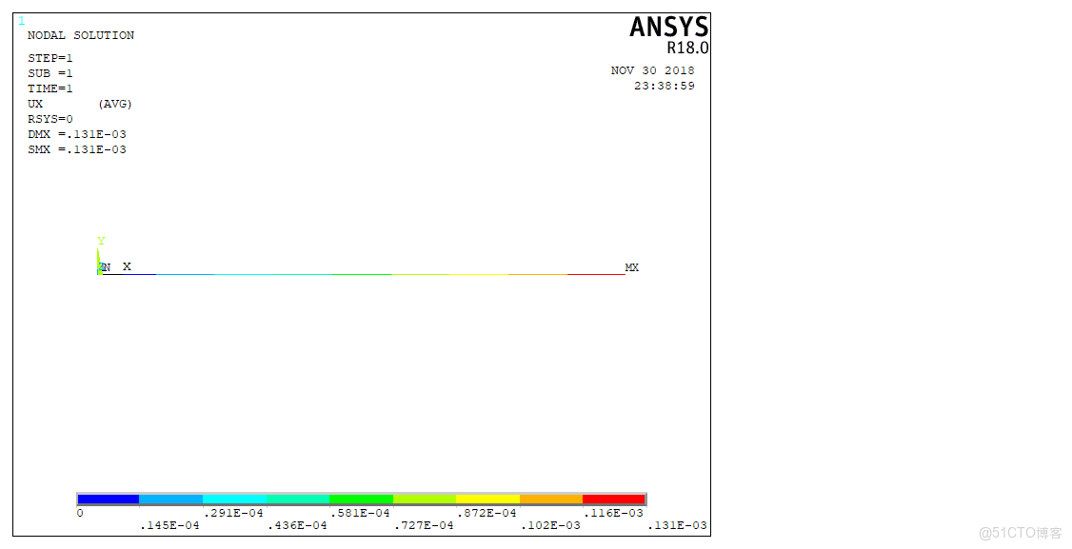Click the .116E-03 legend value
Screen dimensions: 1072x549
pyautogui.click(x=612, y=513)
